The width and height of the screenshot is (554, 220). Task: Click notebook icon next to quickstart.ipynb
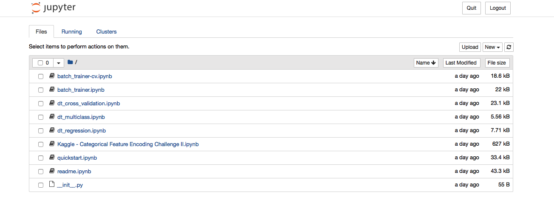52,158
